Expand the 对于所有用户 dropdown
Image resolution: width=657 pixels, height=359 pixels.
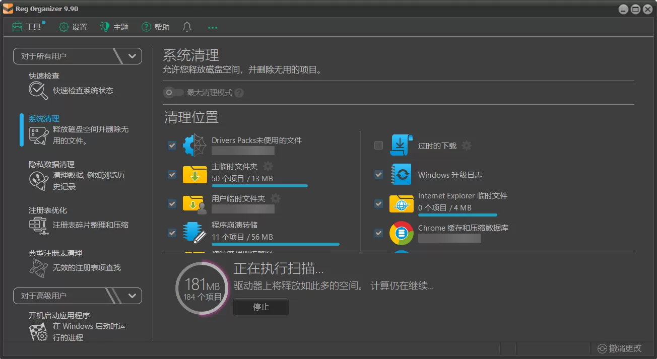coord(133,56)
